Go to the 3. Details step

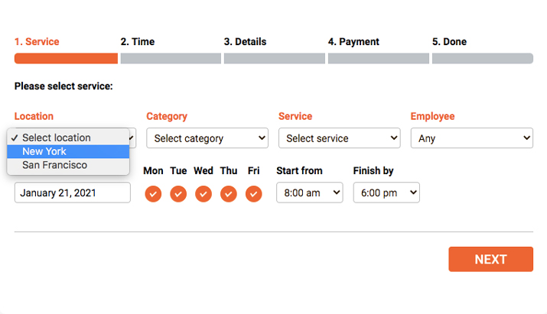(x=245, y=42)
